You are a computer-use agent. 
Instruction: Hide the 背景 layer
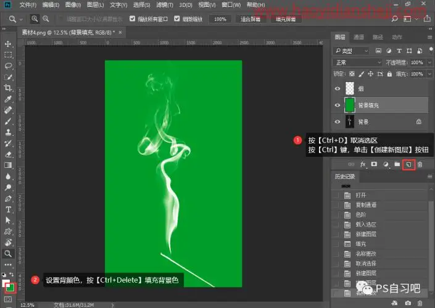coord(338,122)
